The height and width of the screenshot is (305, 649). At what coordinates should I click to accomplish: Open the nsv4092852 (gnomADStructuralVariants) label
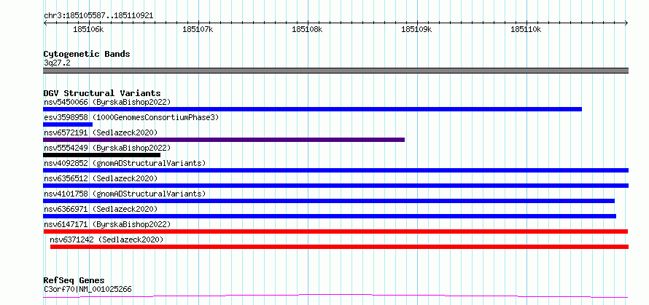click(x=125, y=163)
